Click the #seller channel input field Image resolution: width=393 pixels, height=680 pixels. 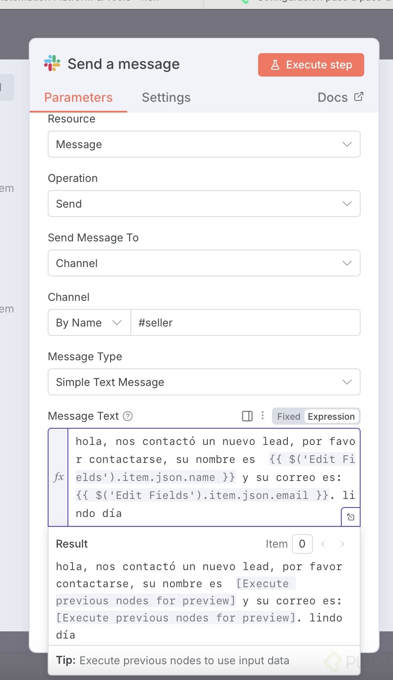245,322
